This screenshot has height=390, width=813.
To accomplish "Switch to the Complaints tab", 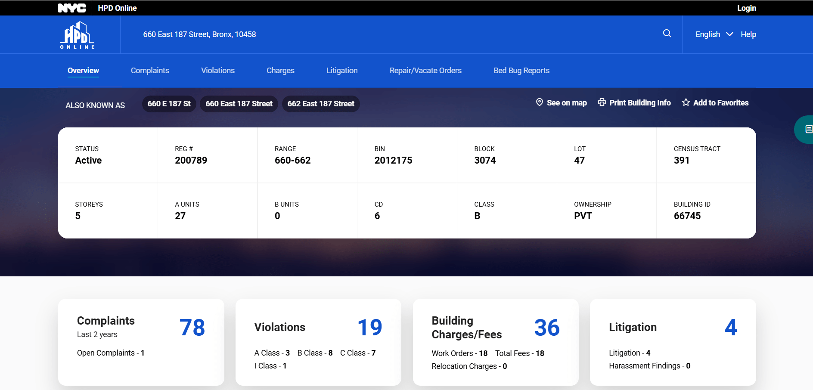I will tap(150, 71).
